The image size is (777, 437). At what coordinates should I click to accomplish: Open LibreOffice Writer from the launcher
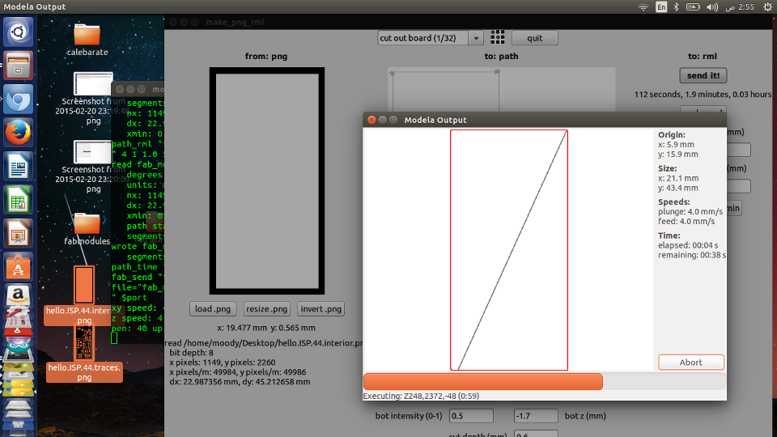[x=19, y=166]
